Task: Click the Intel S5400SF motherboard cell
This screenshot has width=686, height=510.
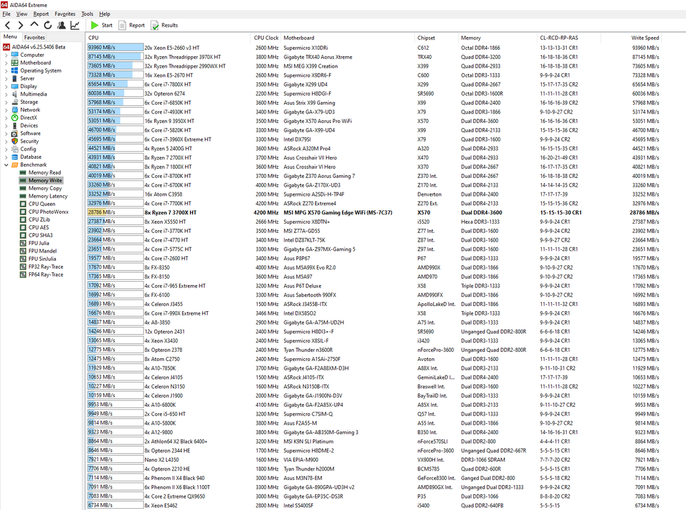Action: 298,506
